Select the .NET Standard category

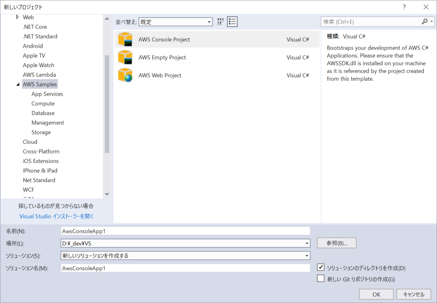[x=40, y=36]
